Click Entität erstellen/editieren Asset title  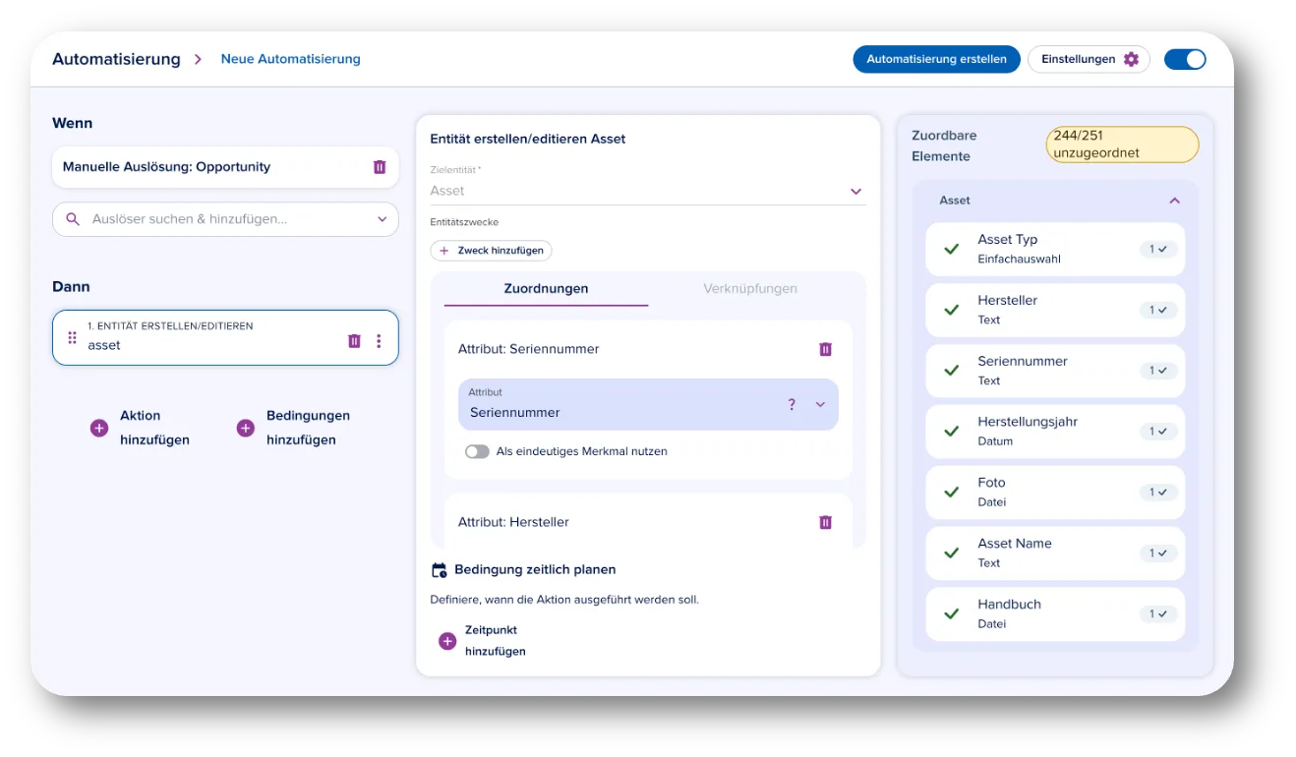coord(528,139)
